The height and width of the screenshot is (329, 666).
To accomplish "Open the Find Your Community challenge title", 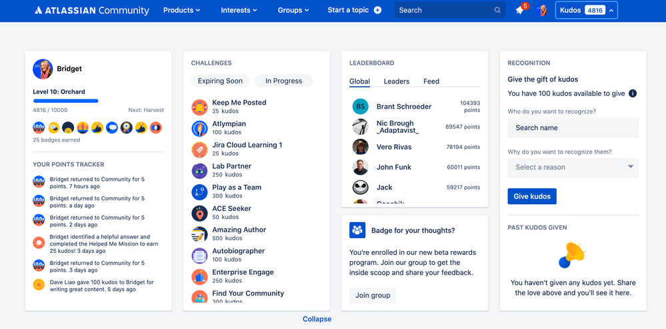I will (248, 293).
